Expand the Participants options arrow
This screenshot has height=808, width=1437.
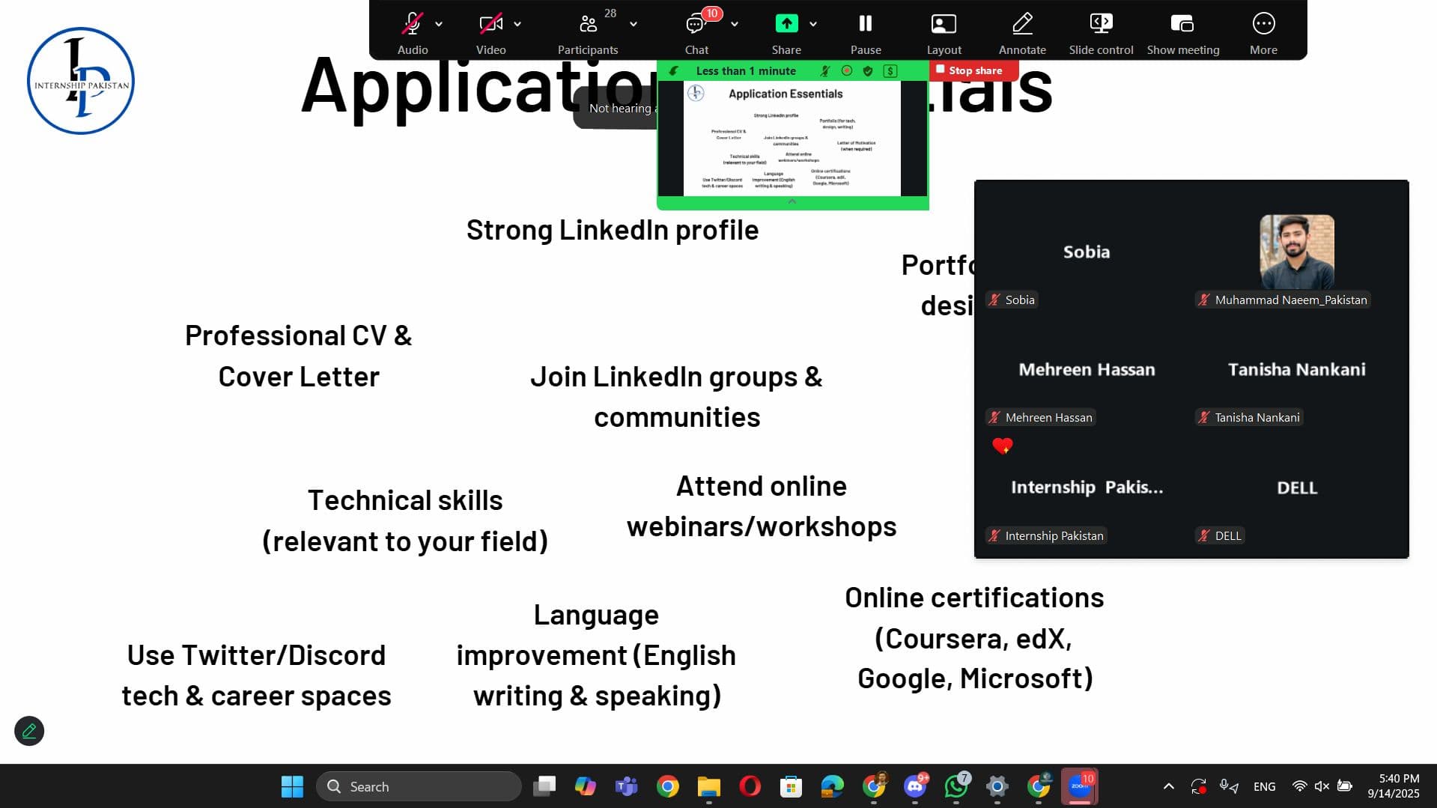[x=634, y=24]
